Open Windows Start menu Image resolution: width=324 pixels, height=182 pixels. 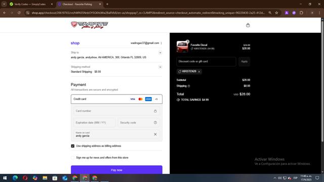5,178
